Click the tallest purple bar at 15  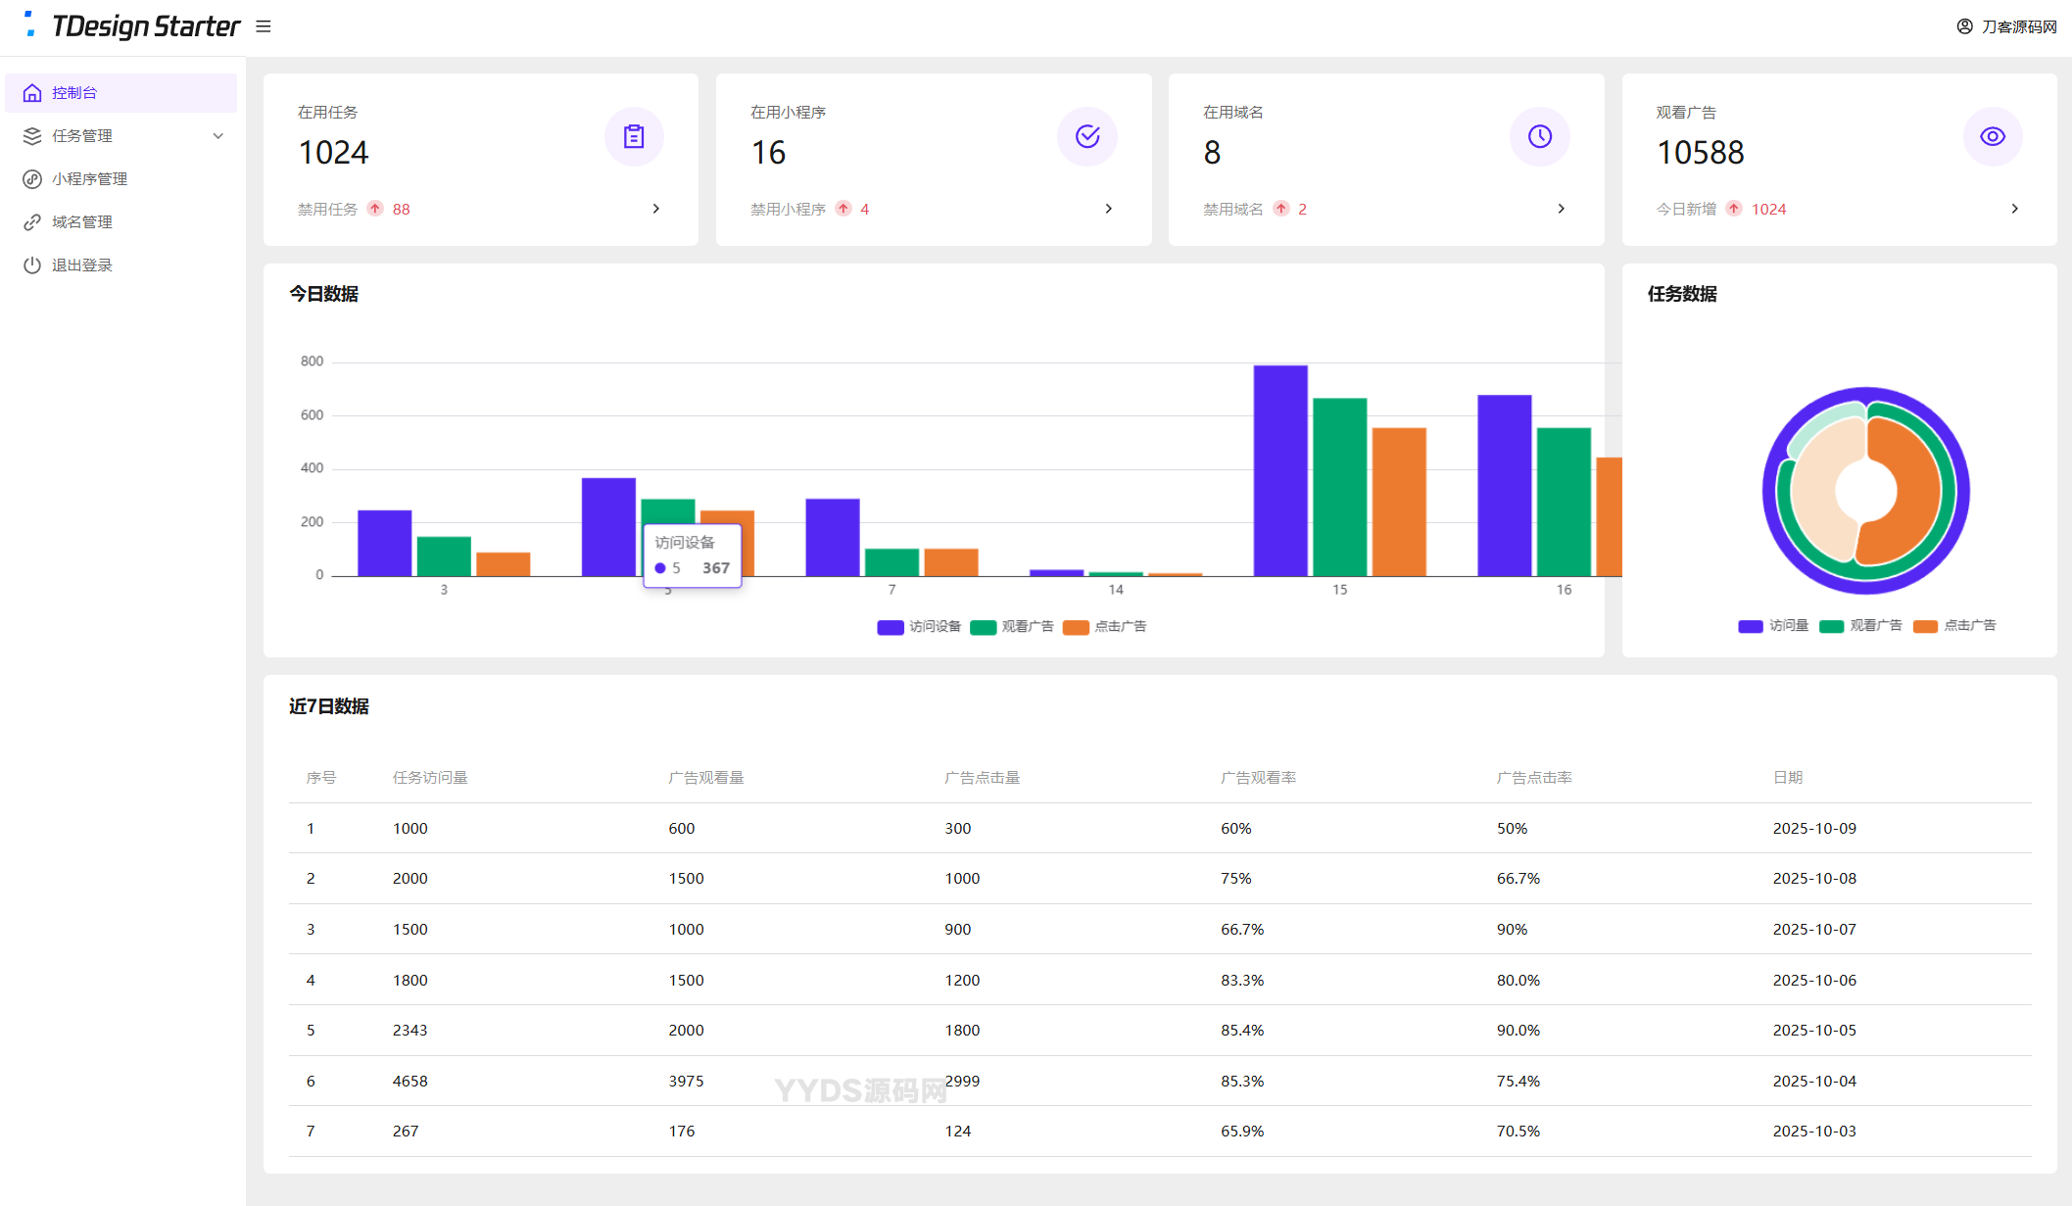(x=1279, y=470)
